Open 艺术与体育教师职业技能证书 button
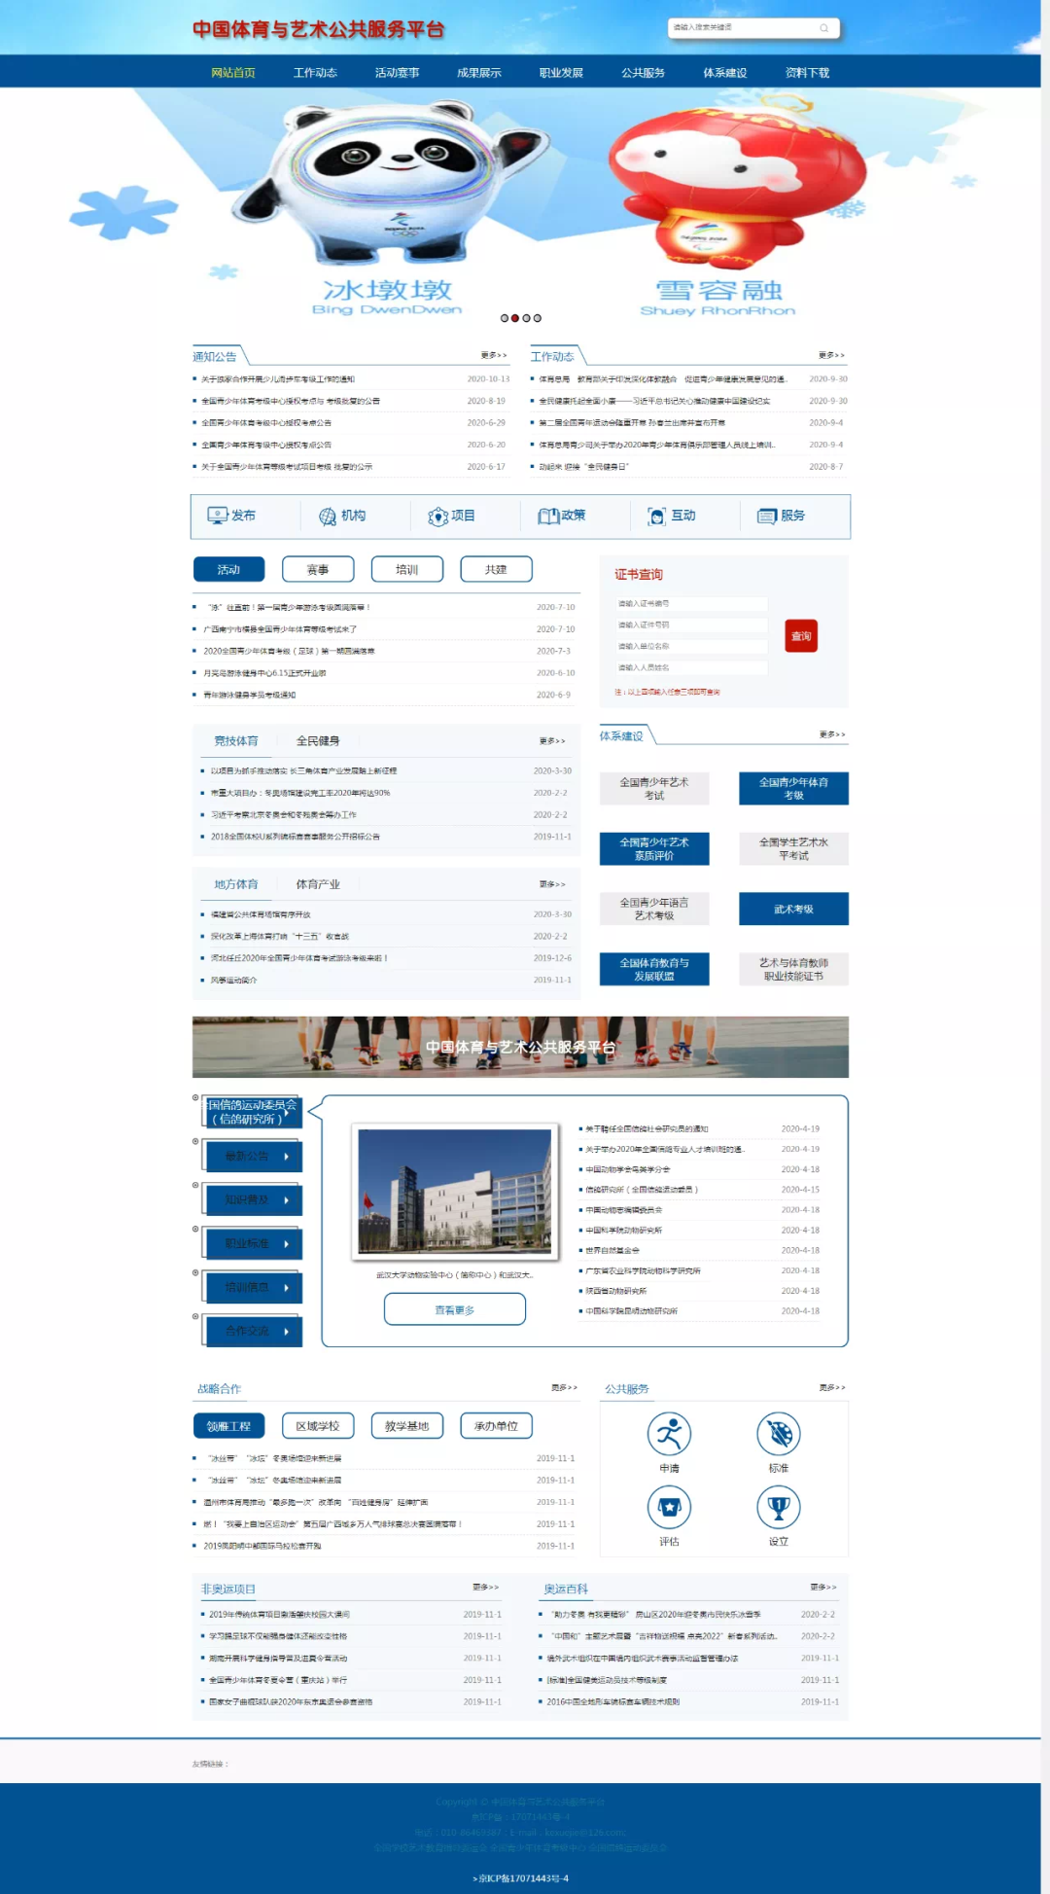The height and width of the screenshot is (1894, 1050). pyautogui.click(x=793, y=969)
